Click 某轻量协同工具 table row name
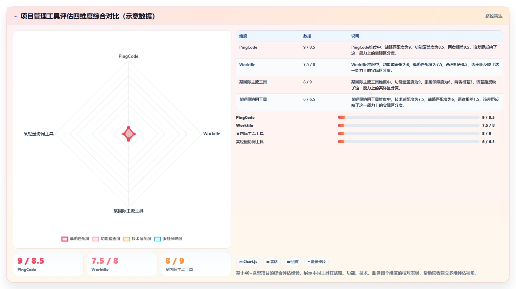This screenshot has height=289, width=516. tap(253, 100)
